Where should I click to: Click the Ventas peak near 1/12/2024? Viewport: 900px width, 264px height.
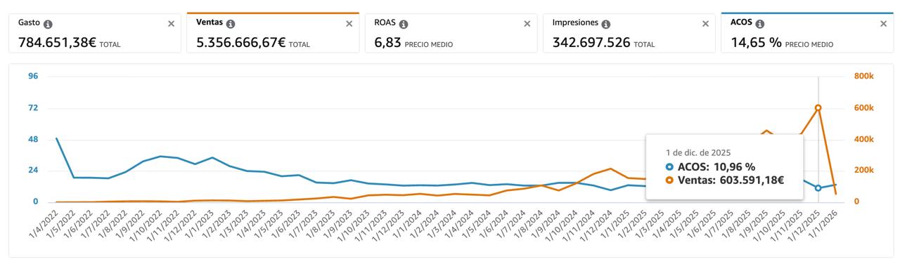coord(610,169)
